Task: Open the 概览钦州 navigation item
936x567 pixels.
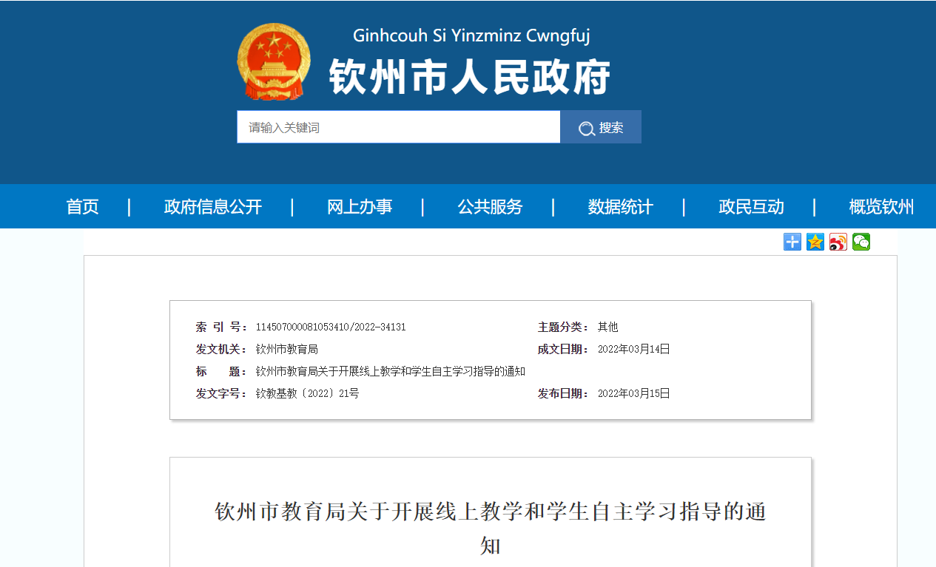Action: (x=881, y=207)
